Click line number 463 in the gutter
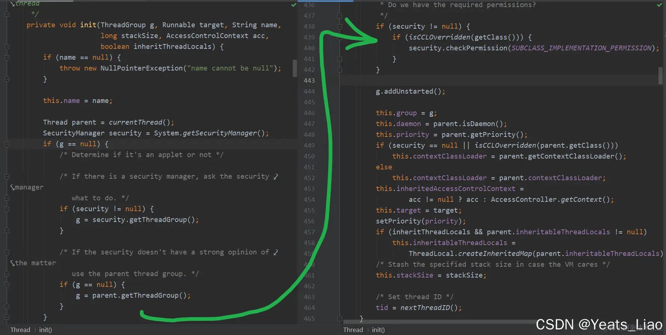 point(309,297)
